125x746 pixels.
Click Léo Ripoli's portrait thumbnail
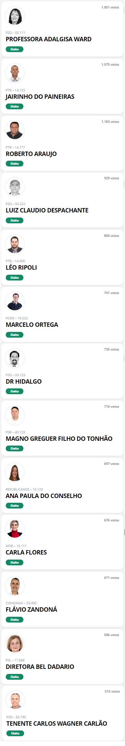point(15,244)
